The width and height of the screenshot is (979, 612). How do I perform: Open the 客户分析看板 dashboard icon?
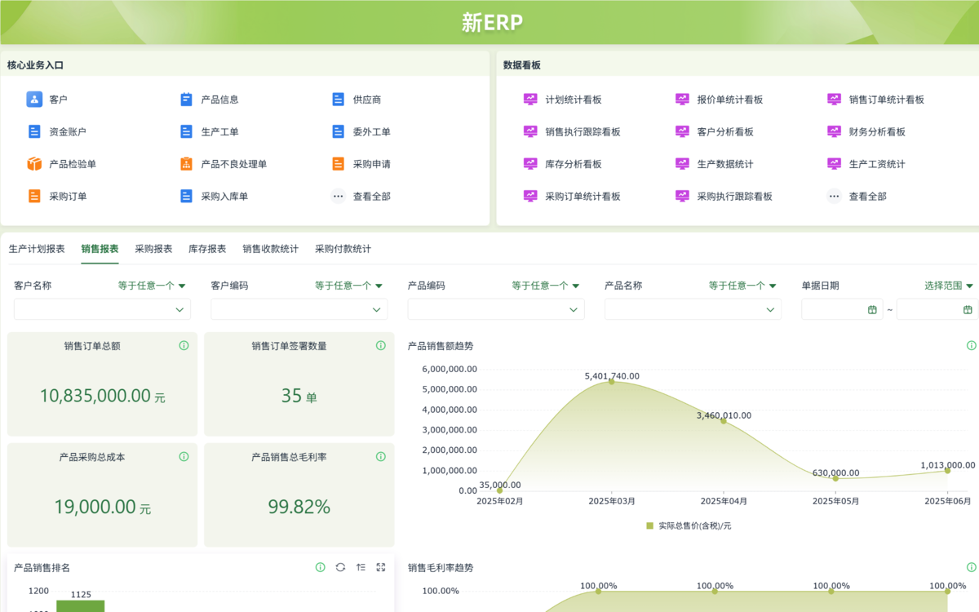click(x=682, y=131)
